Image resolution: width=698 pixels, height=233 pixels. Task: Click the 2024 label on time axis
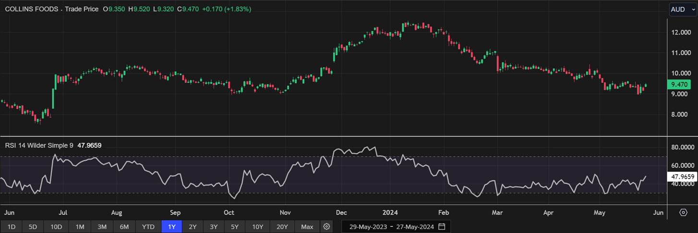pyautogui.click(x=390, y=212)
